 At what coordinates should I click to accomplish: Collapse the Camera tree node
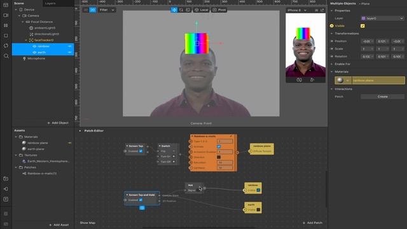pyautogui.click(x=19, y=16)
